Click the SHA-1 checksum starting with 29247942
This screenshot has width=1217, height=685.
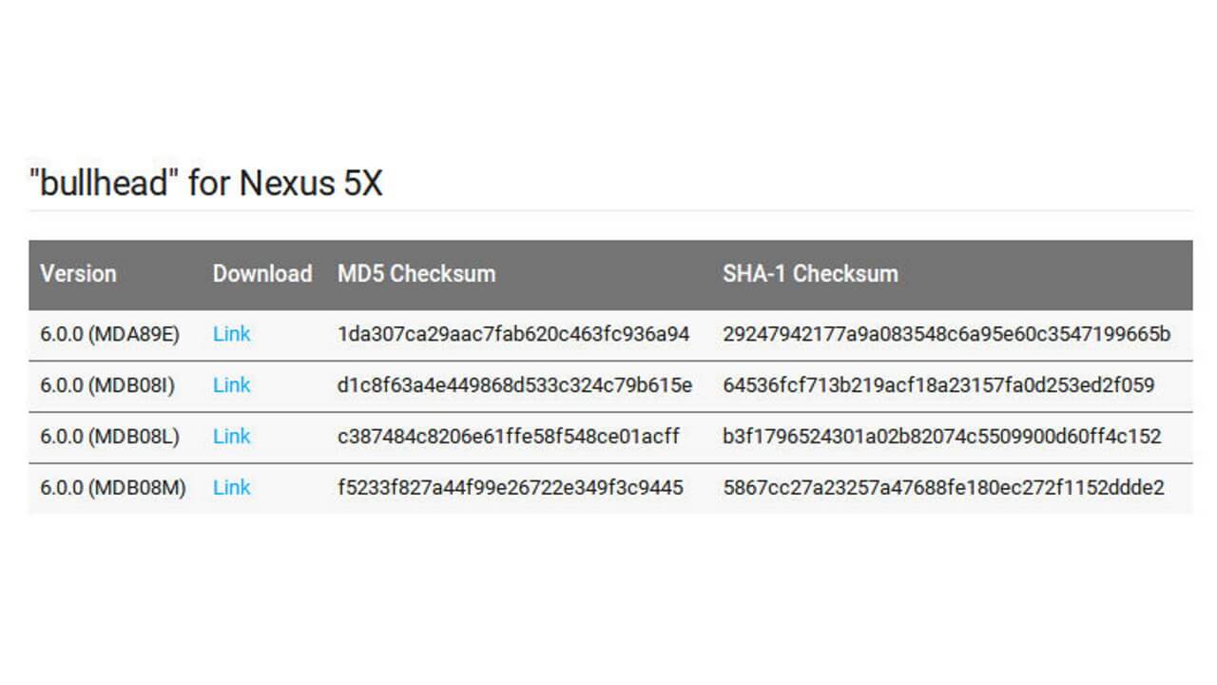(946, 334)
